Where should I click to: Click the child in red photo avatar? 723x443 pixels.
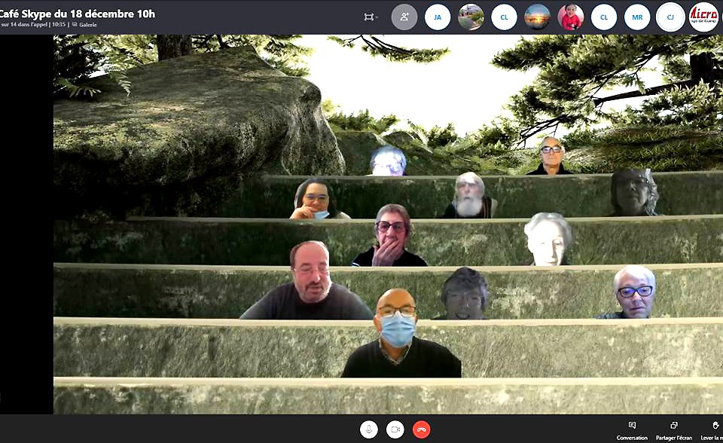[571, 17]
